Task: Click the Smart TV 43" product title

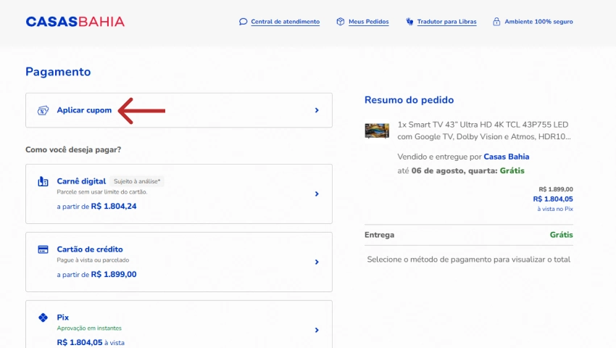Action: click(x=484, y=130)
